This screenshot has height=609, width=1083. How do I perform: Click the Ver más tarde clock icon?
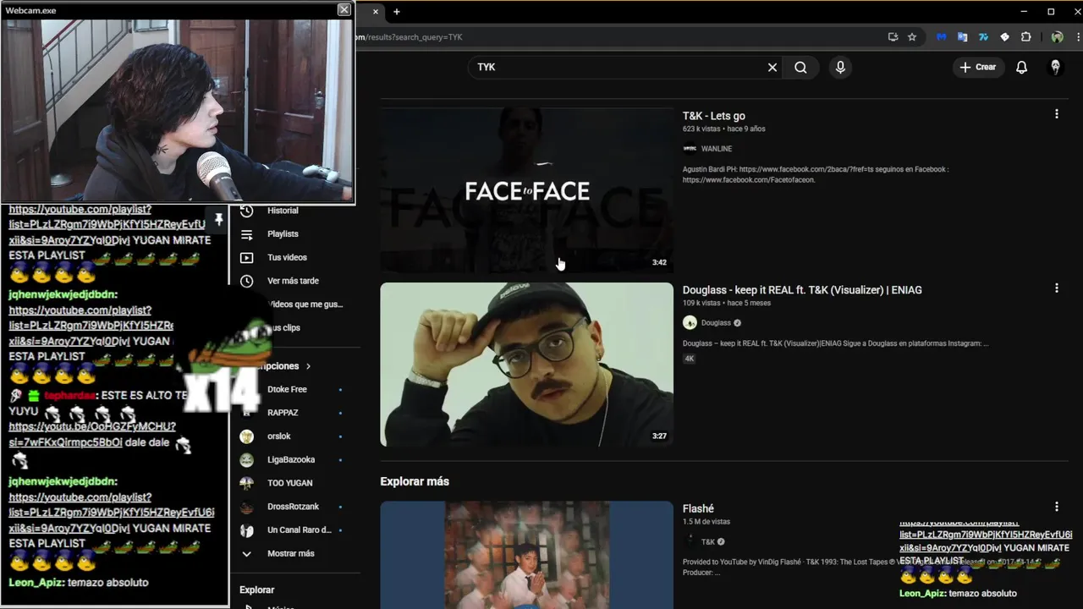click(246, 281)
